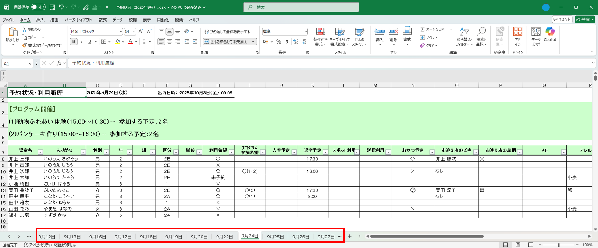598x248 pixels.
Task: Toggle italic formatting button
Action: pyautogui.click(x=82, y=42)
